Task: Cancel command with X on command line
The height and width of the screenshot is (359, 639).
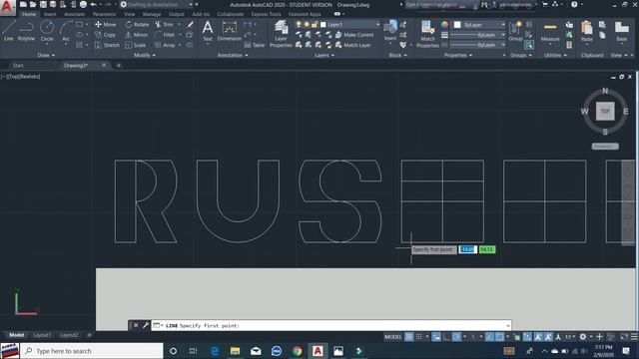Action: pyautogui.click(x=136, y=325)
